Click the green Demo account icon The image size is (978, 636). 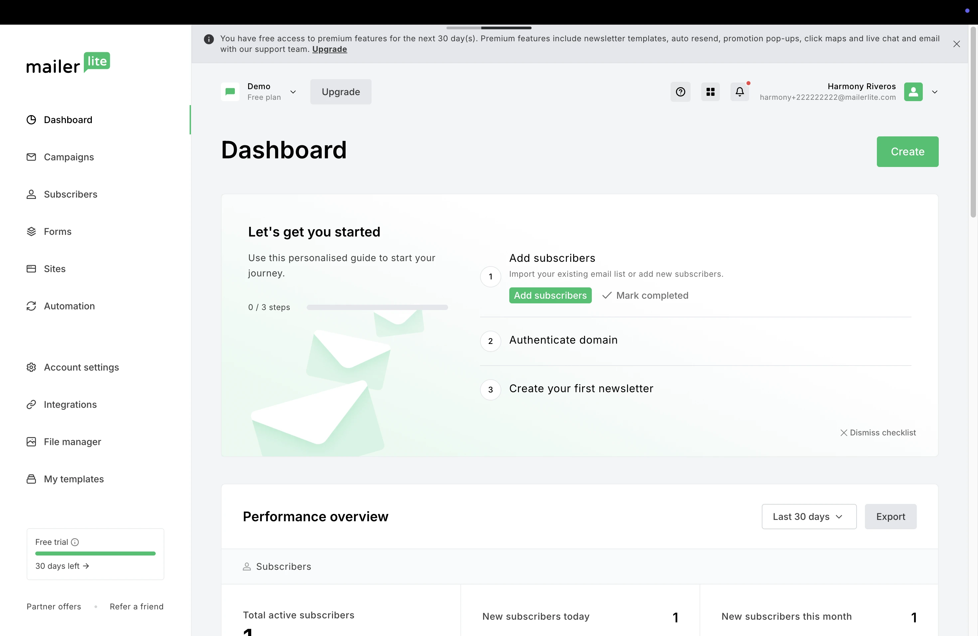tap(230, 91)
